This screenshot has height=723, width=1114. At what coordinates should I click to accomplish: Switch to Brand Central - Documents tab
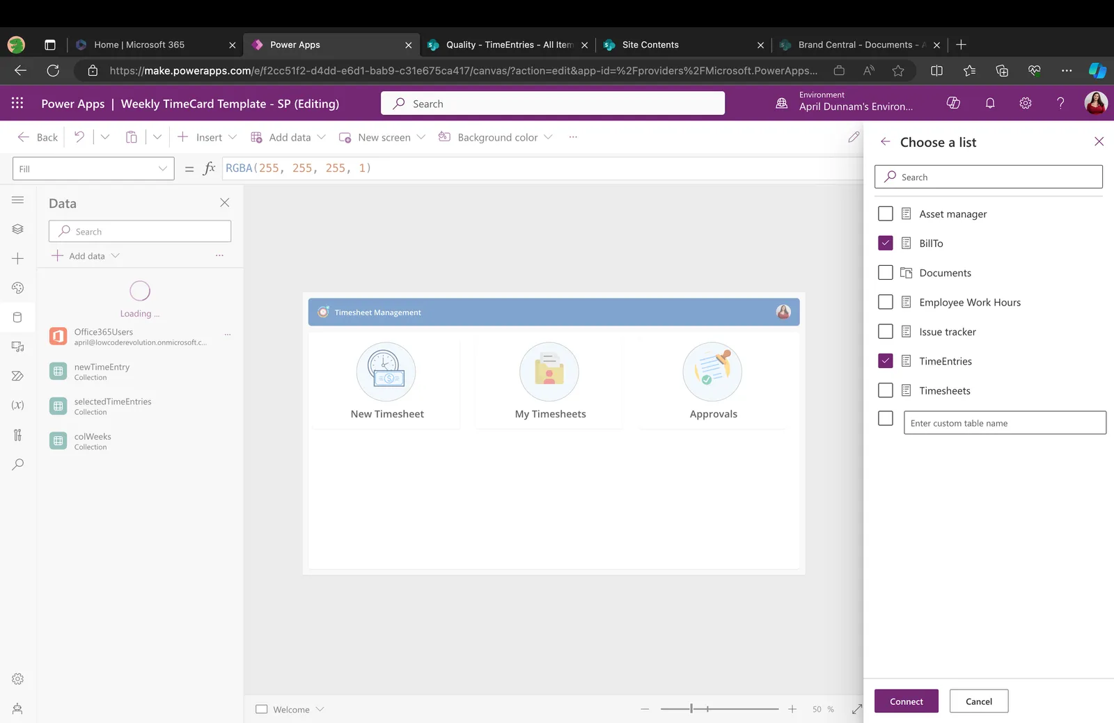coord(859,45)
